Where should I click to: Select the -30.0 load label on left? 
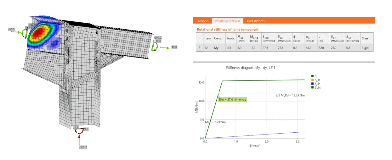point(12,29)
